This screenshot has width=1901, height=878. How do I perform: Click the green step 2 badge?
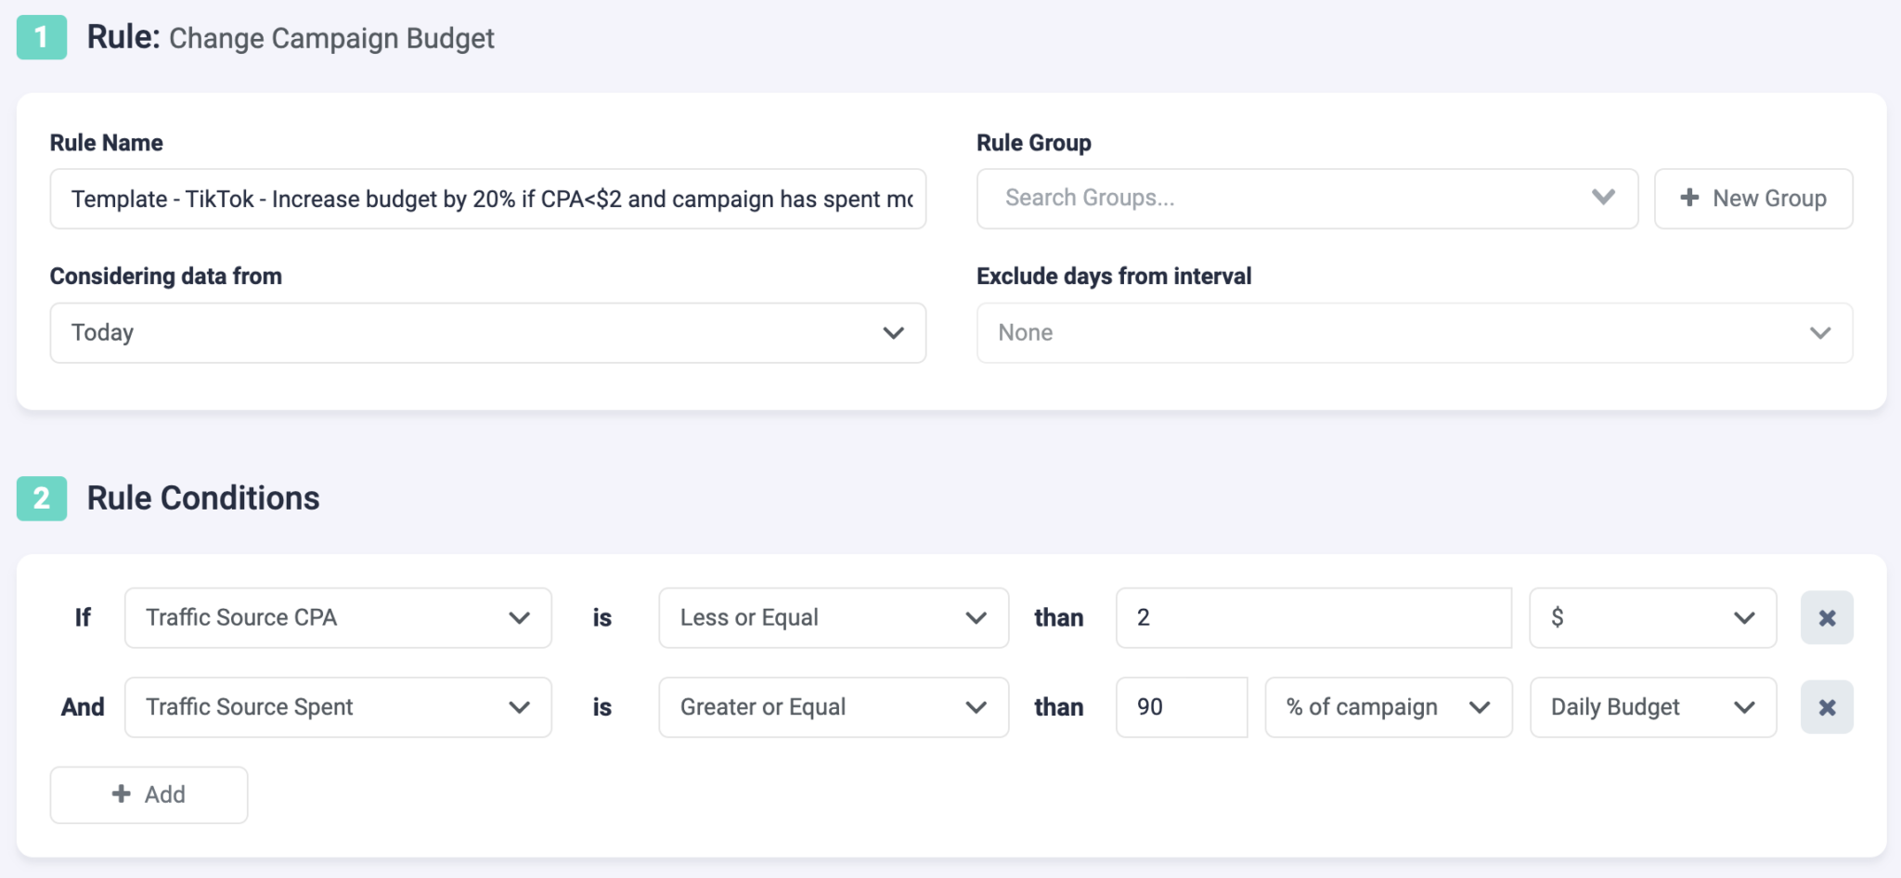(41, 498)
